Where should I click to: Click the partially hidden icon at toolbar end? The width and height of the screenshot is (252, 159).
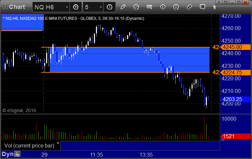point(214,7)
